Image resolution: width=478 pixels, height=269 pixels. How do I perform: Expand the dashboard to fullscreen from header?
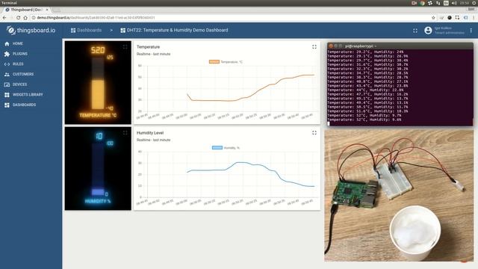coord(415,31)
